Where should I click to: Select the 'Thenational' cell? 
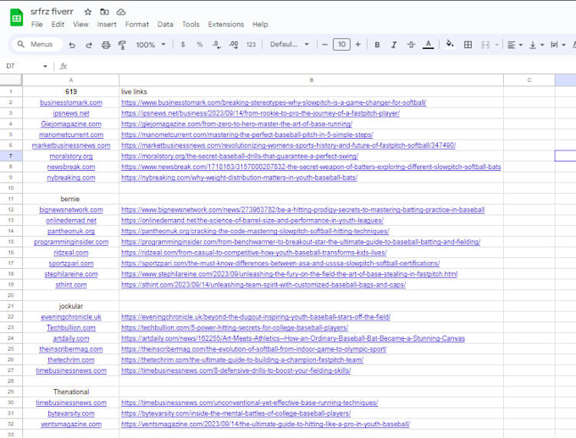pos(71,391)
